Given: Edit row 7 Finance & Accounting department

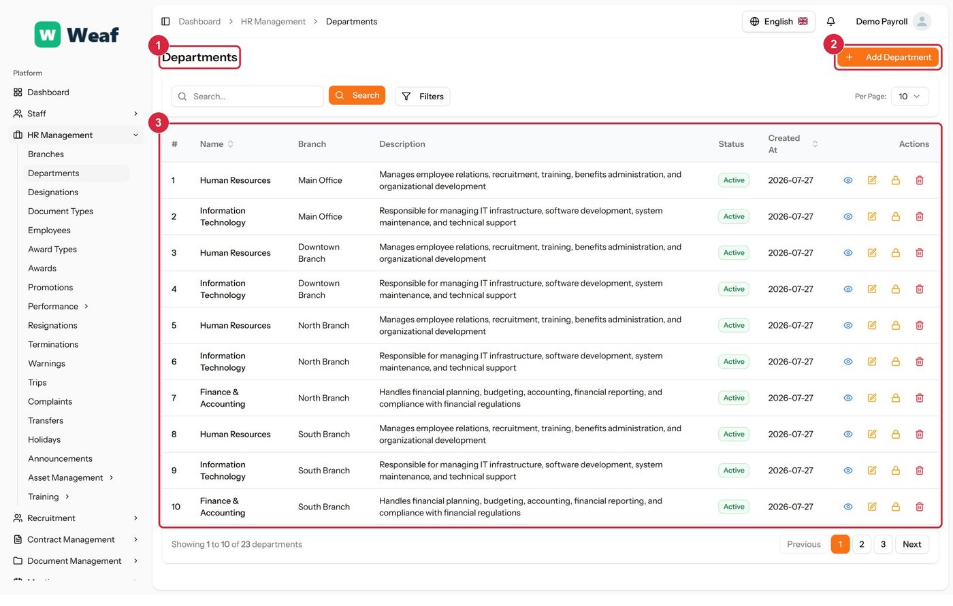Looking at the screenshot, I should point(872,398).
